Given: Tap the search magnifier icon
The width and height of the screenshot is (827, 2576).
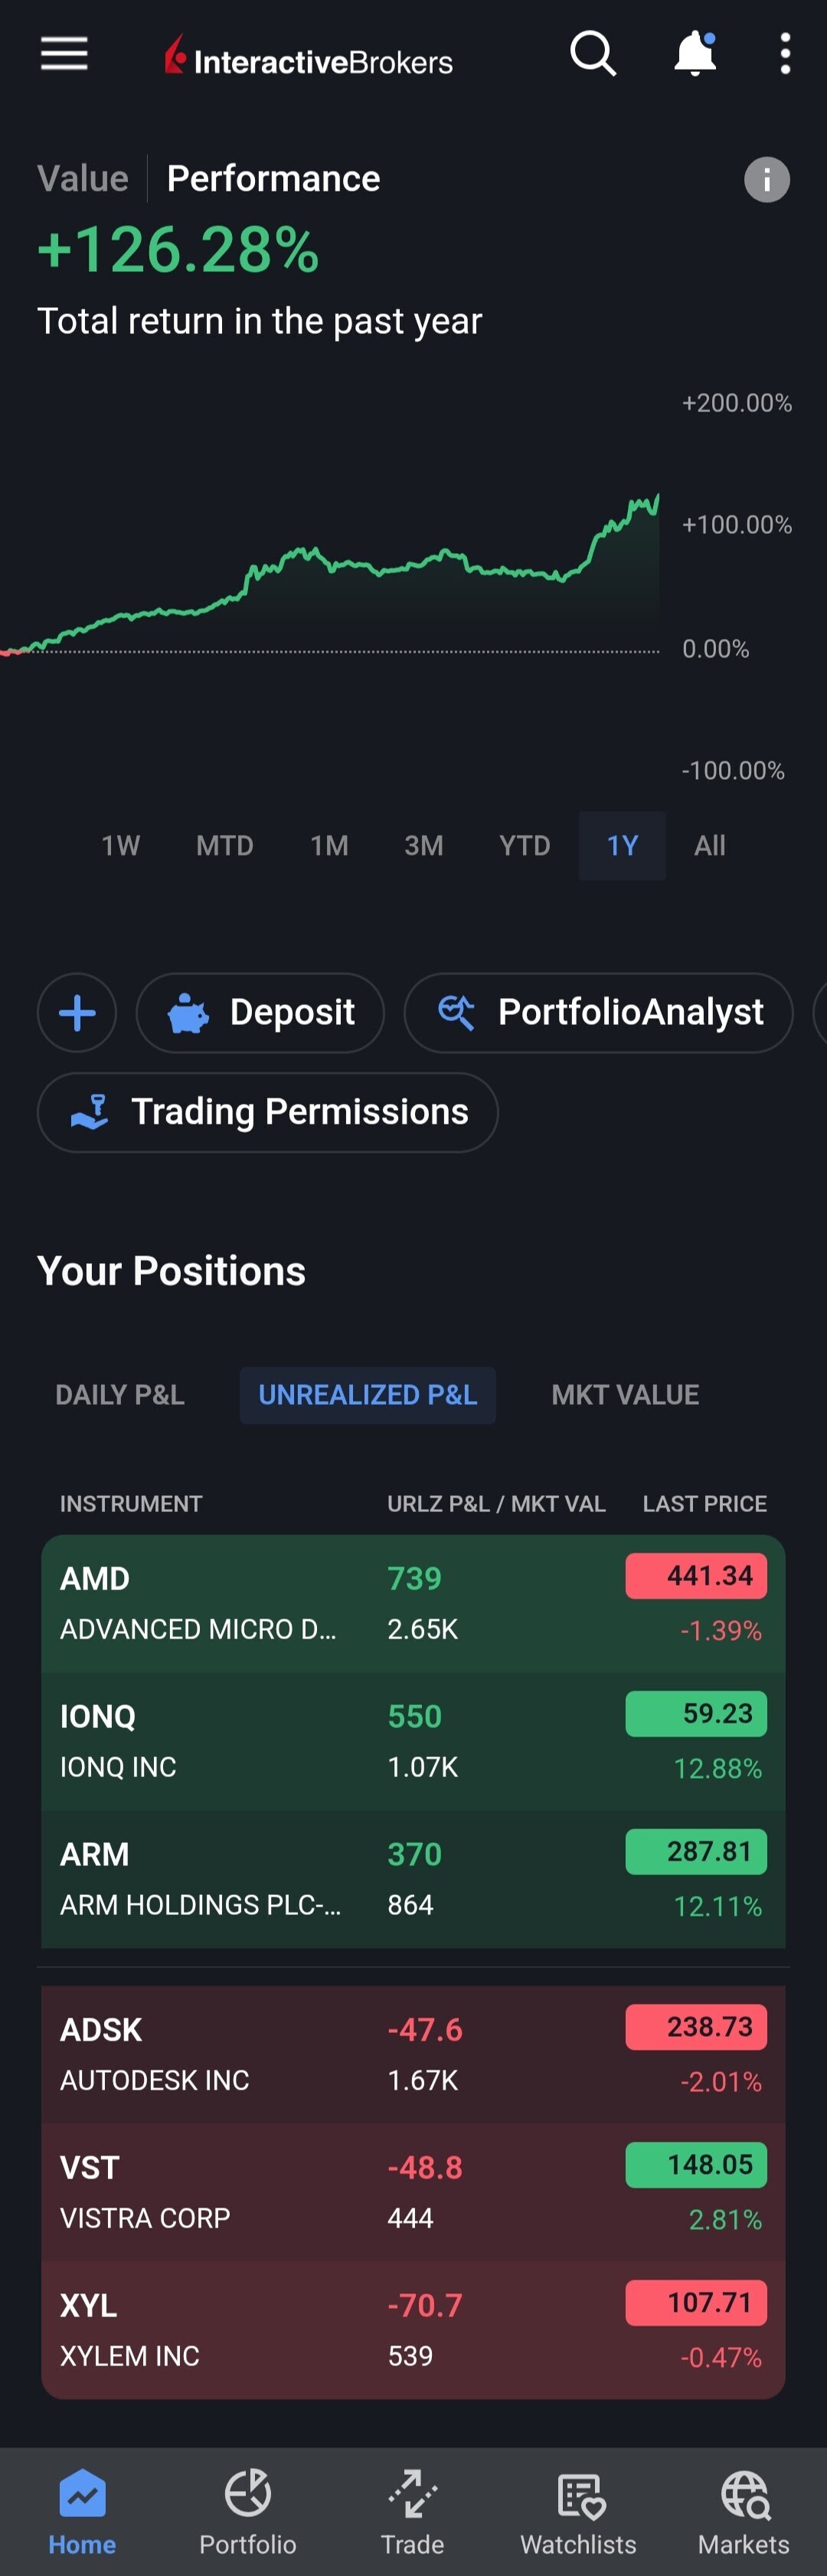Looking at the screenshot, I should pos(593,54).
